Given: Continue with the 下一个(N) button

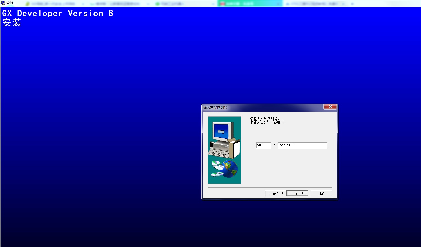Looking at the screenshot, I should click(297, 193).
